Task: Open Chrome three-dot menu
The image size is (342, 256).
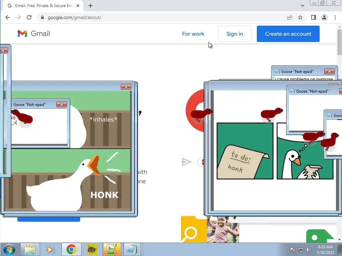Action: (x=335, y=17)
